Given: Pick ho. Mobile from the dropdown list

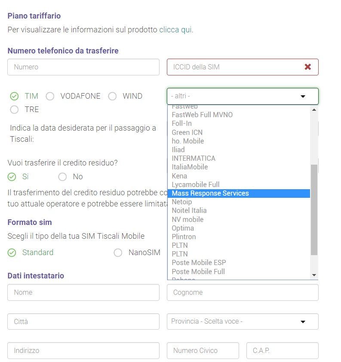Looking at the screenshot, I should pyautogui.click(x=187, y=141).
